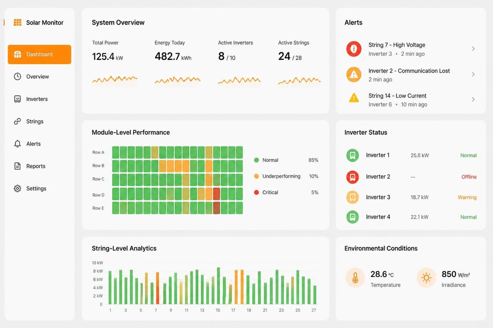The image size is (493, 328).
Task: Click the Row E heatmap label
Action: 98,208
